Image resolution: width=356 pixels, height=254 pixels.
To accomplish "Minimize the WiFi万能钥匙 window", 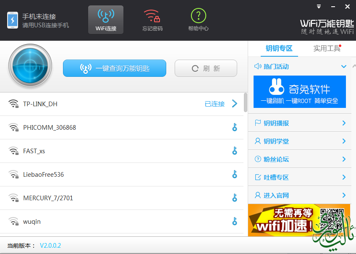I will click(333, 7).
